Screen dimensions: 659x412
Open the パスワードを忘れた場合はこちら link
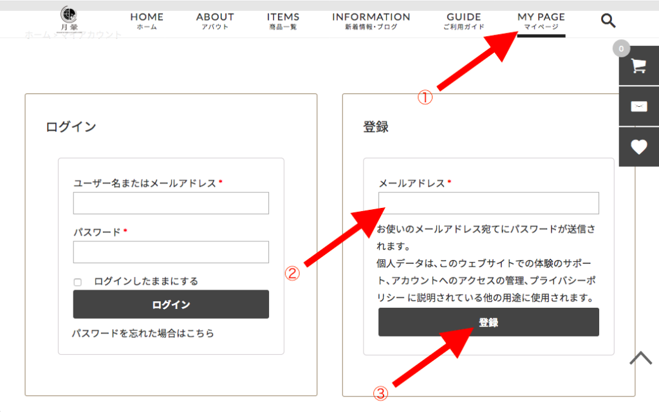[x=143, y=333]
